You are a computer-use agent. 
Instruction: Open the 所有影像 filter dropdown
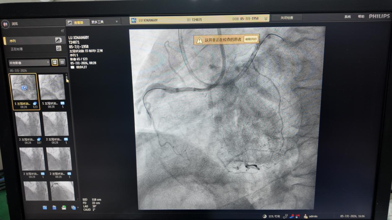coord(29,63)
